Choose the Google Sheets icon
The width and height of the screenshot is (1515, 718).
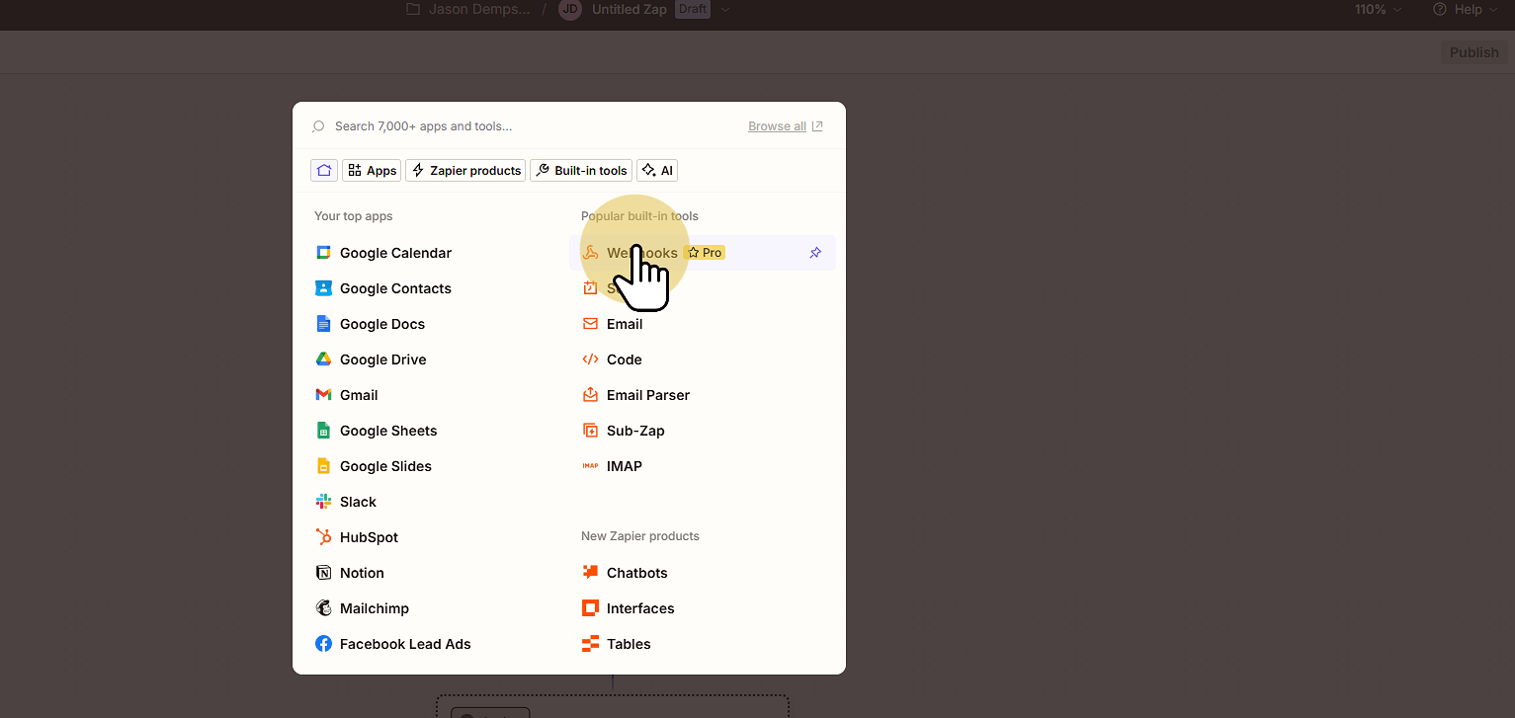click(323, 431)
